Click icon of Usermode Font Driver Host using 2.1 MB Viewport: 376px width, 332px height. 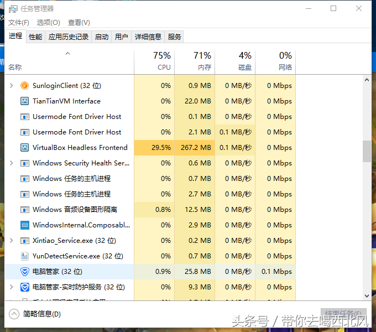(x=24, y=132)
